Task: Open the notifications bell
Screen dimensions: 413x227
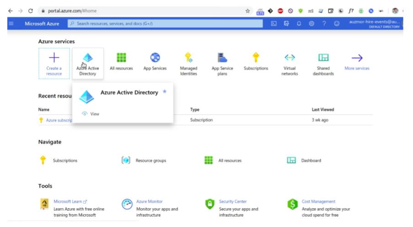Action: coord(299,23)
